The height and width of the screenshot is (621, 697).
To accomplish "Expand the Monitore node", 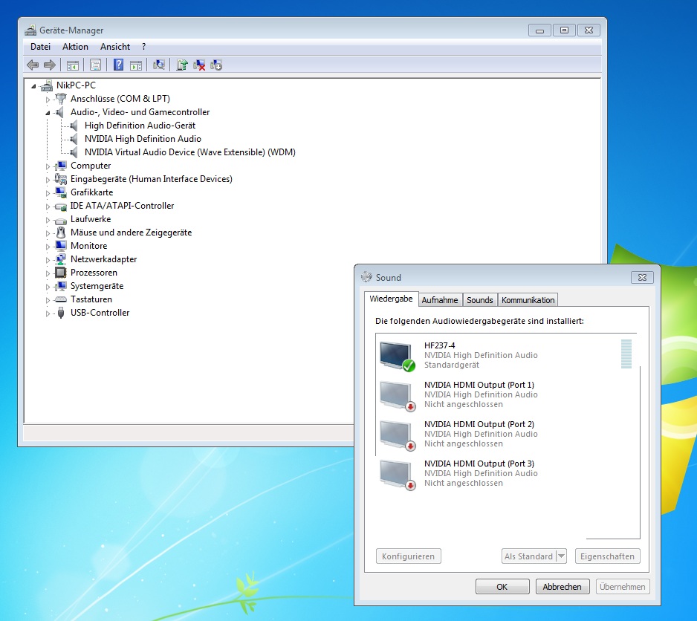I will coord(48,247).
